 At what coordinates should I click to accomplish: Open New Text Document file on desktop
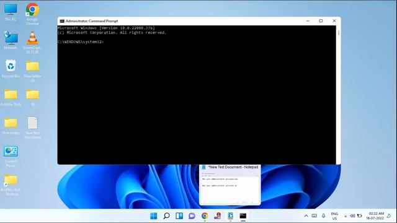[x=32, y=128]
